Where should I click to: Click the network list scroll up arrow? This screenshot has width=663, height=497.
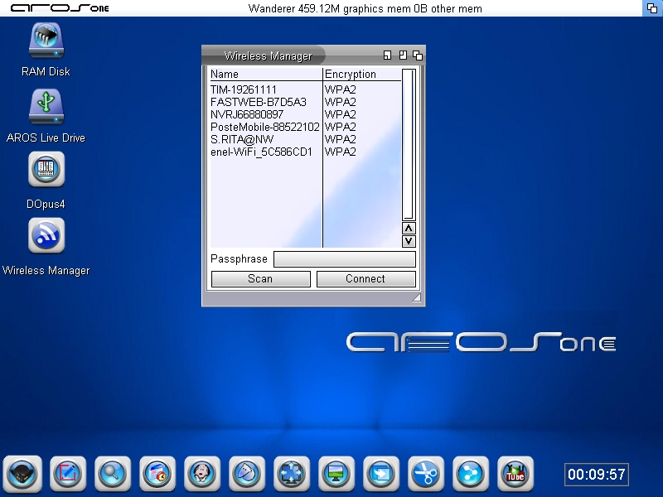409,229
